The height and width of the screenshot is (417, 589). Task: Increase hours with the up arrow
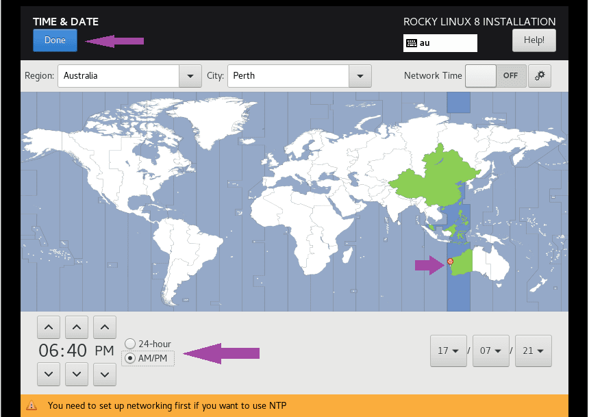pos(49,327)
